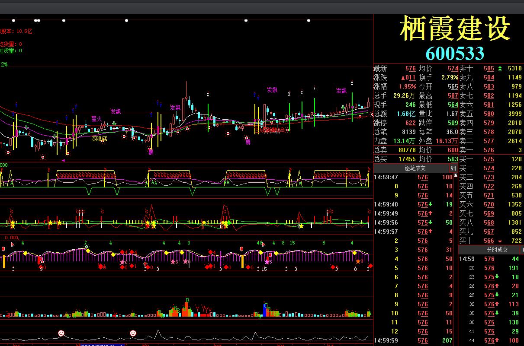This screenshot has height=346, width=524.
Task: Click the 总额 value 1.68亿
Action: [406, 114]
